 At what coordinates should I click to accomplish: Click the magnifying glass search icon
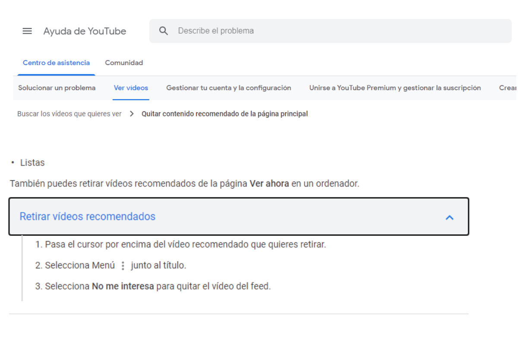point(164,31)
